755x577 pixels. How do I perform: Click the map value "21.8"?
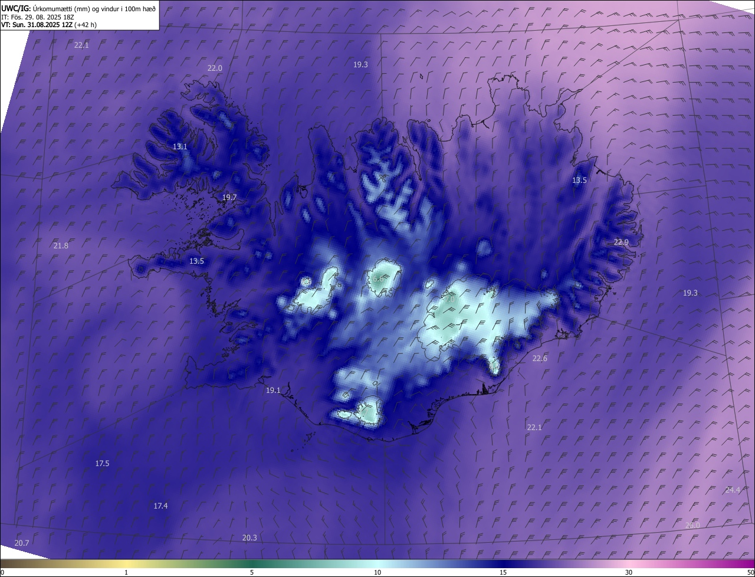61,246
